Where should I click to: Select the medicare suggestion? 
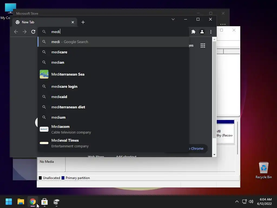pyautogui.click(x=113, y=52)
